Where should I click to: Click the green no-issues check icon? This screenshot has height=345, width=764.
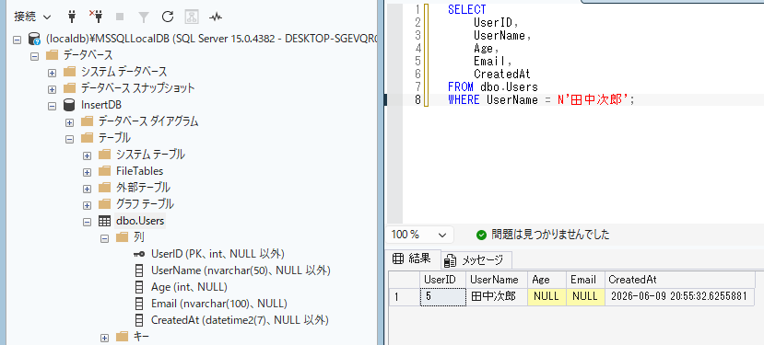481,235
